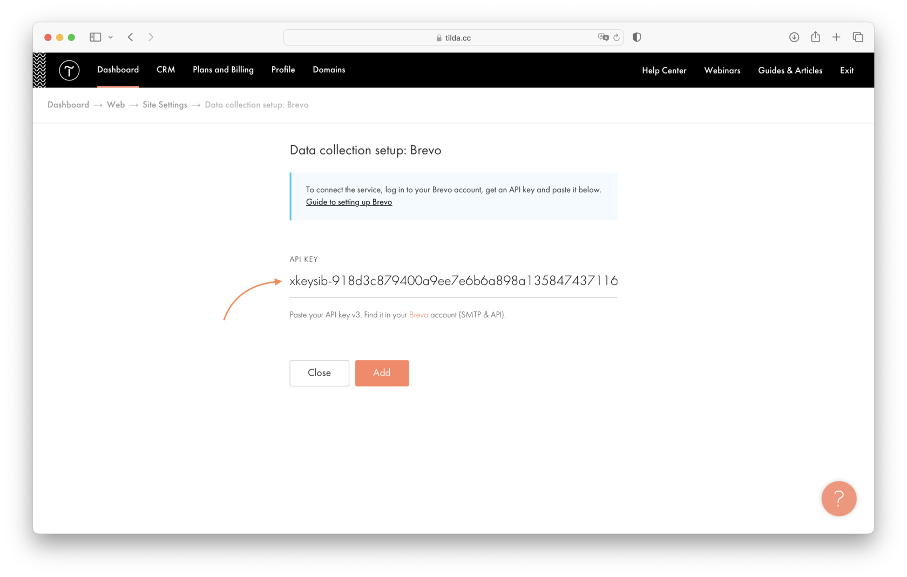Go forward with the browser forward arrow

click(151, 37)
